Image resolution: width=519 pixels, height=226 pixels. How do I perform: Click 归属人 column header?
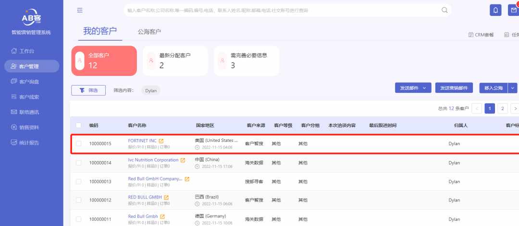point(461,126)
